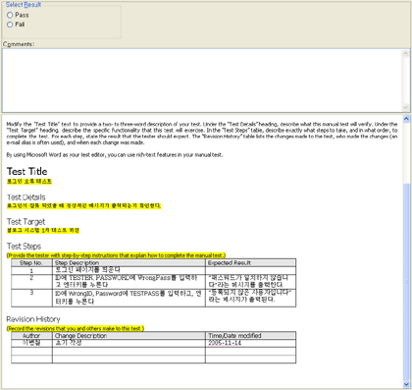This screenshot has height=390, width=412.
Task: Click the Test Steps heading
Action: [24, 247]
